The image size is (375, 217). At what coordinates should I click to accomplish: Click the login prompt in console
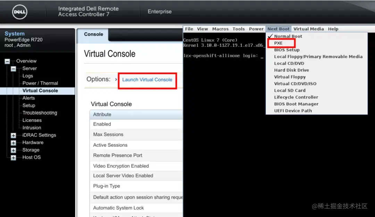coord(223,55)
